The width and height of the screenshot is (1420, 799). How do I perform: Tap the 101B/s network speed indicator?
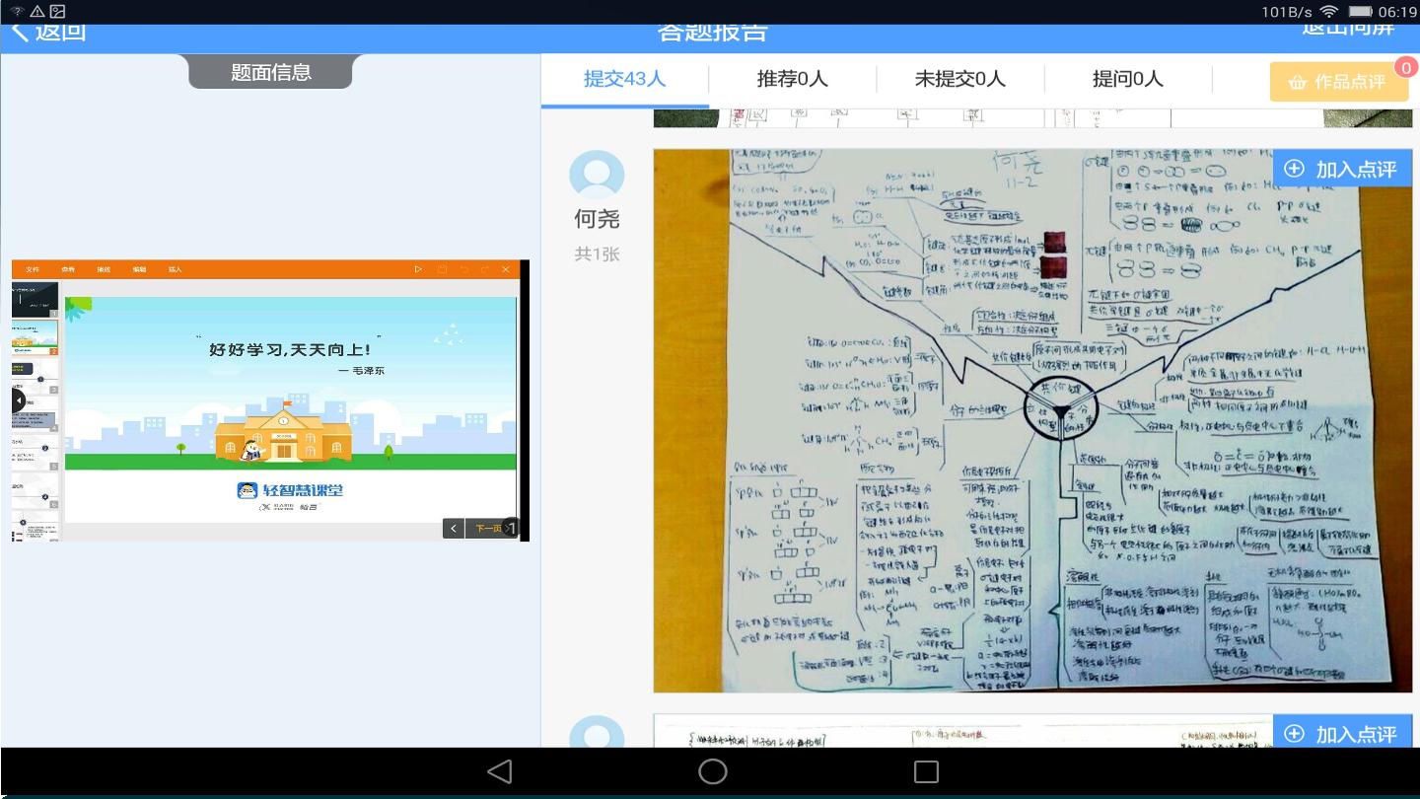coord(1286,12)
